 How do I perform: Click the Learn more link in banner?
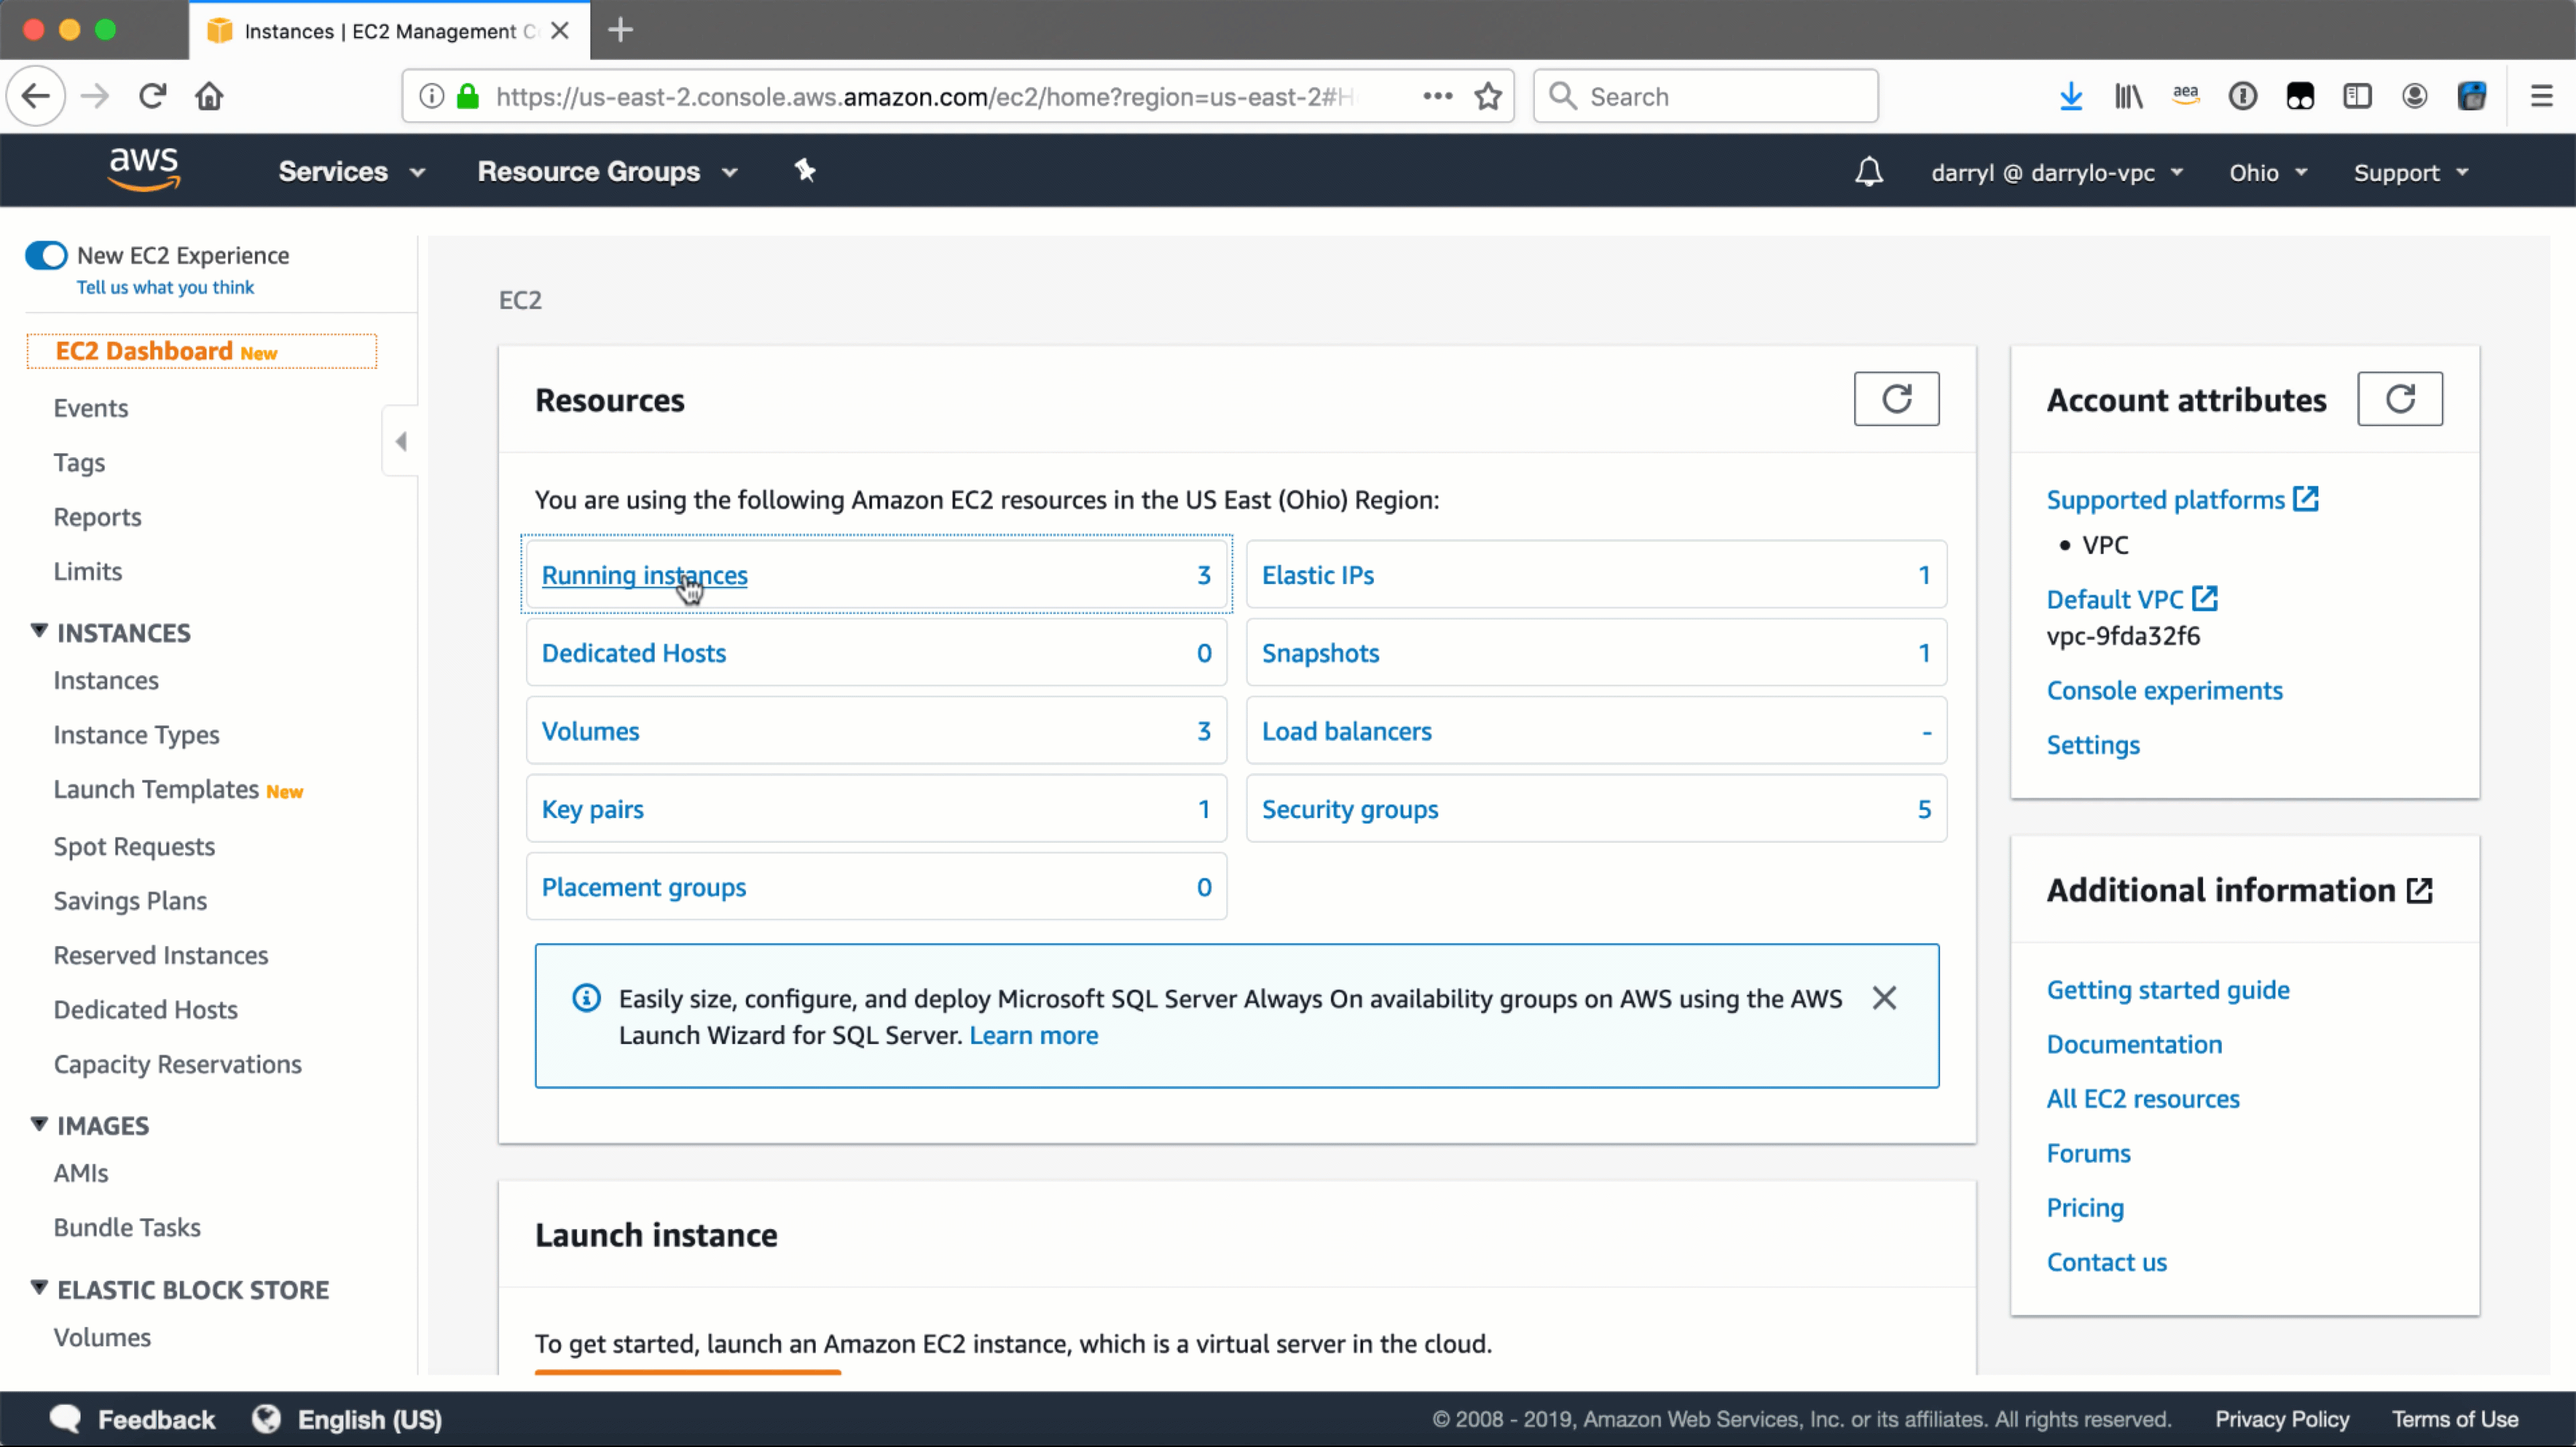click(1033, 1035)
